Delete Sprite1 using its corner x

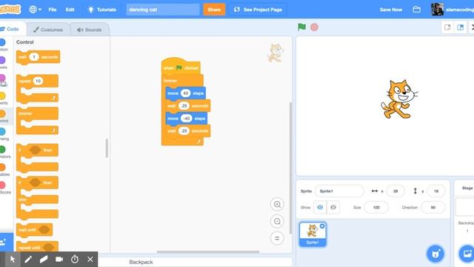pyautogui.click(x=322, y=226)
